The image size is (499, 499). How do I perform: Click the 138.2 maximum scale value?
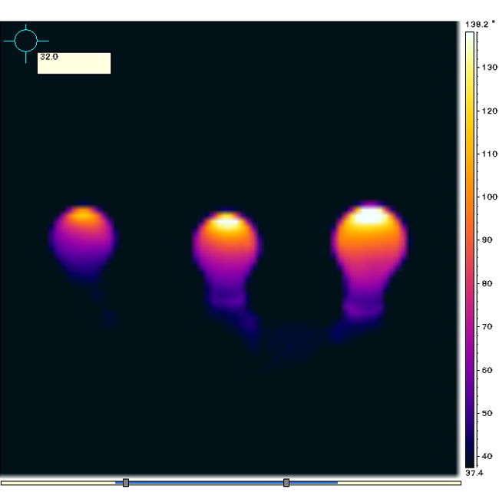477,25
